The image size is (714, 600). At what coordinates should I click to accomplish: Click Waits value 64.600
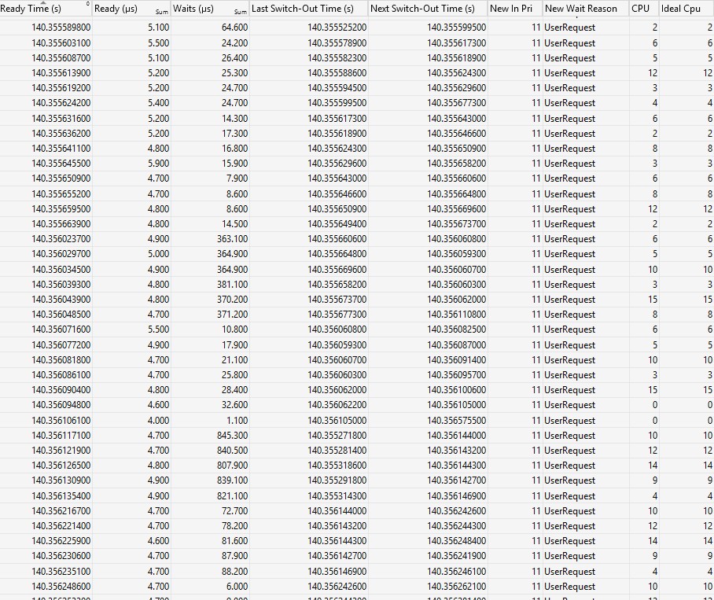[x=234, y=28]
